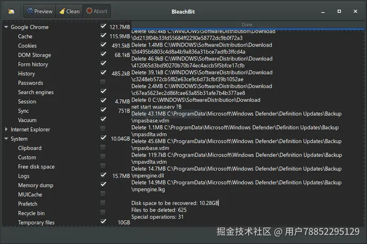Screen dimensions: 367x244
Task: Click the Abort button
Action: pos(96,11)
